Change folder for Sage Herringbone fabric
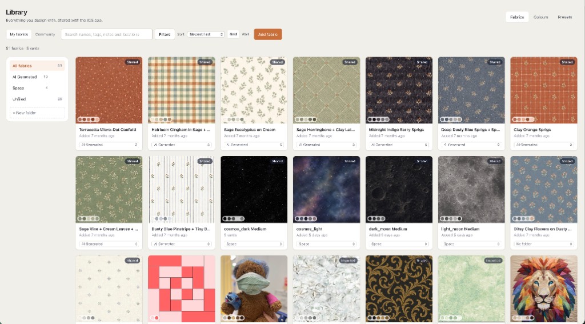Image resolution: width=585 pixels, height=324 pixels. (326, 145)
